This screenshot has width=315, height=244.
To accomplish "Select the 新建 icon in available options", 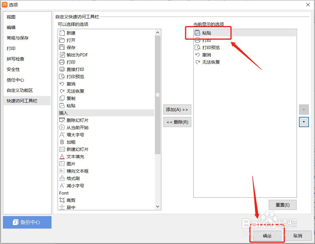I will click(62, 33).
